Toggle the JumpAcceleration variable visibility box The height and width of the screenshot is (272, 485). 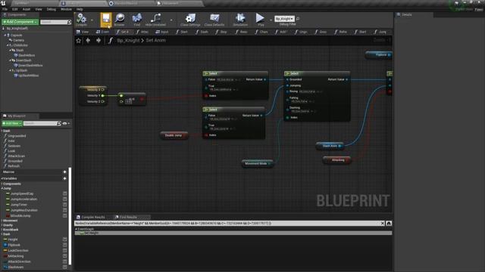[x=65, y=199]
